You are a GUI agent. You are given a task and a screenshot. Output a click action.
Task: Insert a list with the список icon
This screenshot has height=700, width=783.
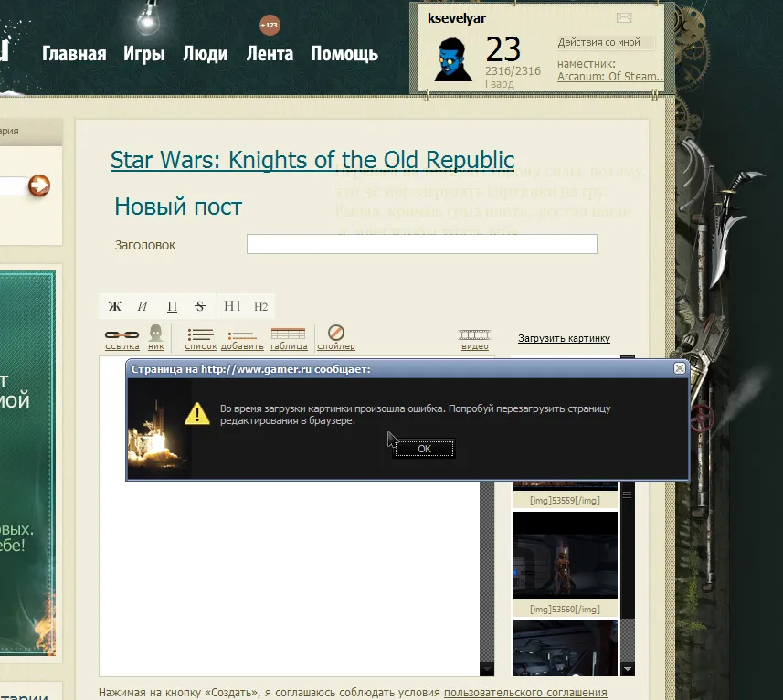pos(201,340)
